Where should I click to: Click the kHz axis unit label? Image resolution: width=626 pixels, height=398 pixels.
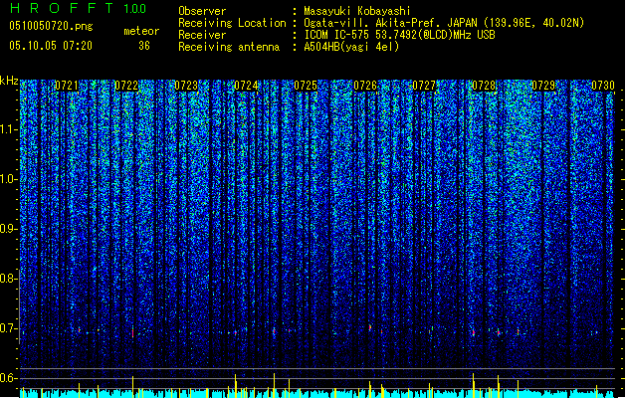[x=9, y=81]
